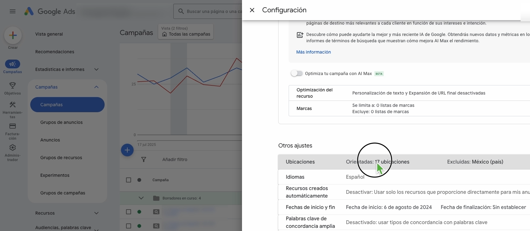Click the Borradores folder icon
The image size is (530, 231).
coord(156,198)
